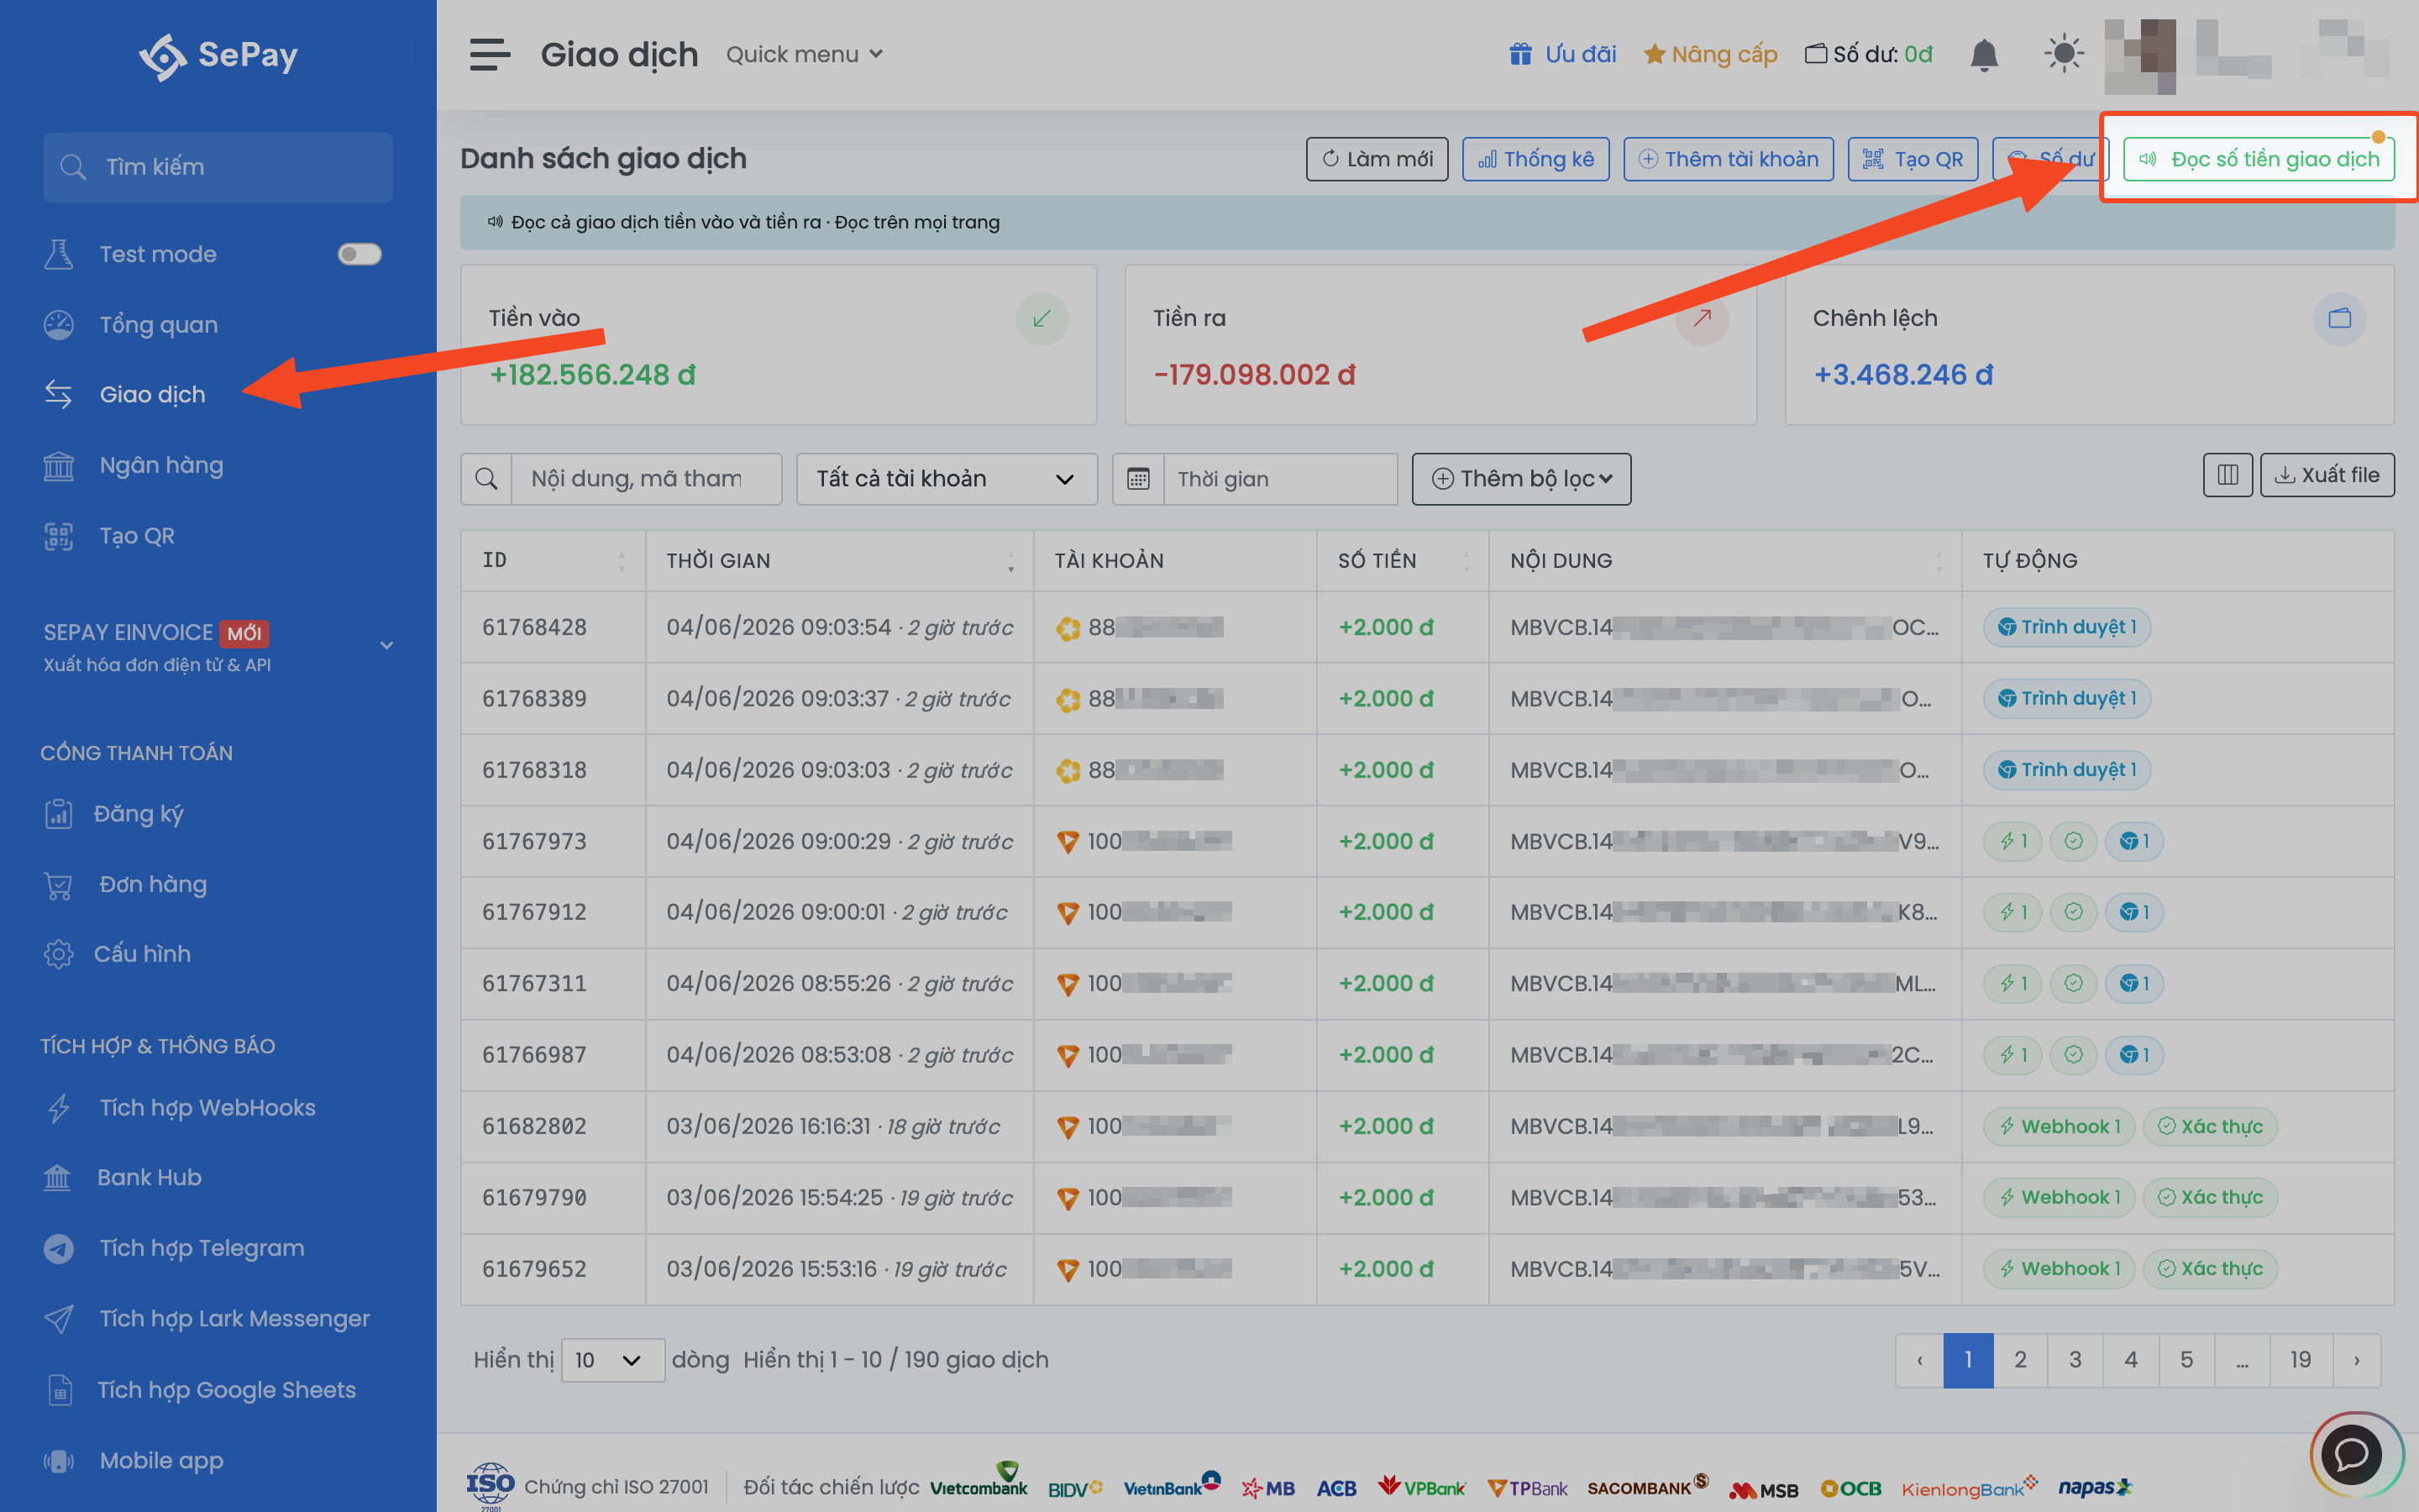This screenshot has height=1512, width=2419.
Task: Focus the Nội dung, mã tham search field
Action: click(x=646, y=479)
